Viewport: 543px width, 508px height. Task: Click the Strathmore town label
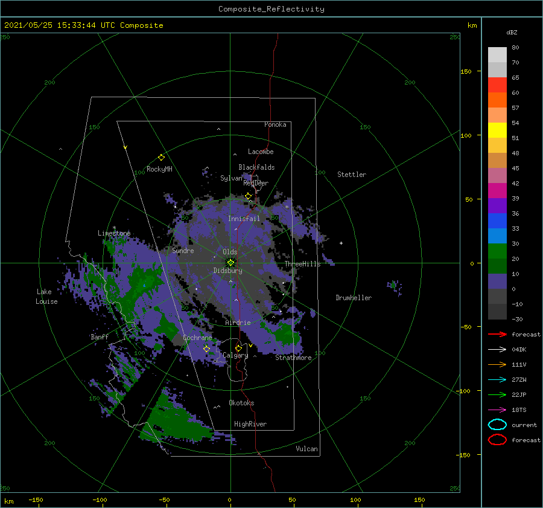tap(293, 358)
